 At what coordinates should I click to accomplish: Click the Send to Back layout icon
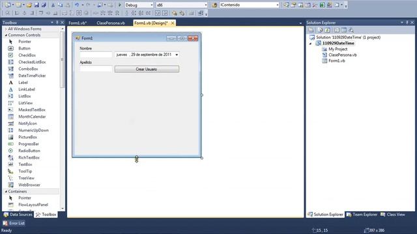pyautogui.click(x=182, y=13)
